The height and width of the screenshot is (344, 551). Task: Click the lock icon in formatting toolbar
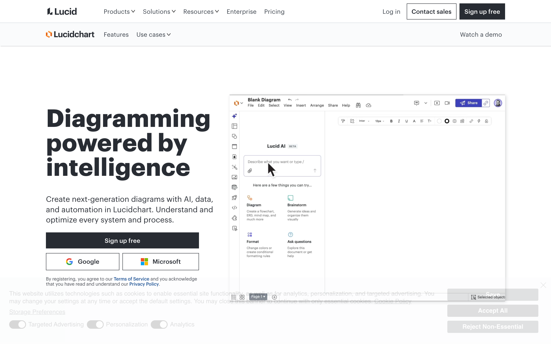[486, 121]
